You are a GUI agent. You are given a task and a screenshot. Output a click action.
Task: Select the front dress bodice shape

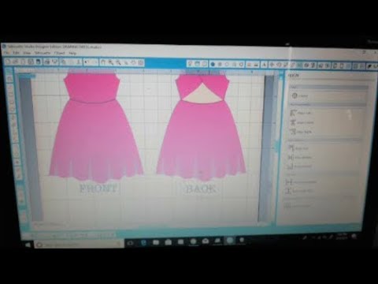[92, 88]
